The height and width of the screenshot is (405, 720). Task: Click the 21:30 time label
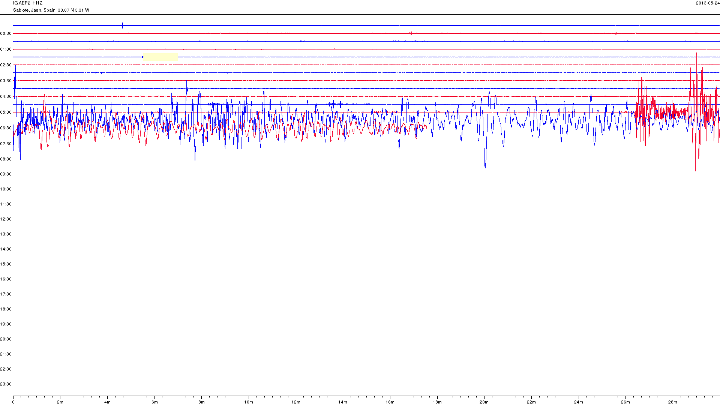[x=6, y=354]
